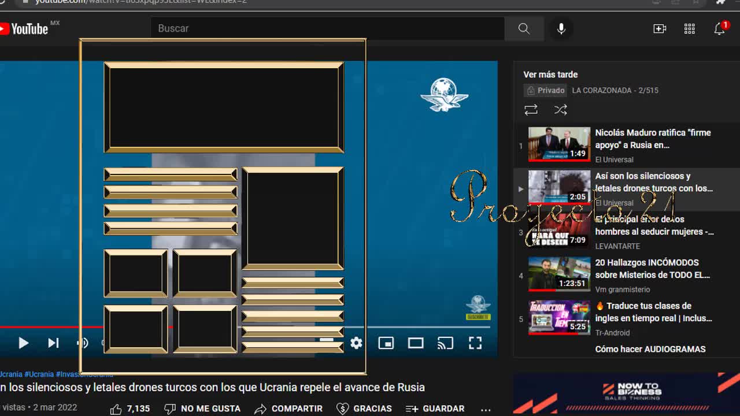This screenshot has width=740, height=416.
Task: Open the Traduce tus clases de ingles video
Action: tap(654, 312)
